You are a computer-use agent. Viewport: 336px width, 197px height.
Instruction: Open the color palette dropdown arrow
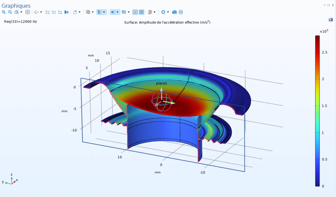(155, 12)
